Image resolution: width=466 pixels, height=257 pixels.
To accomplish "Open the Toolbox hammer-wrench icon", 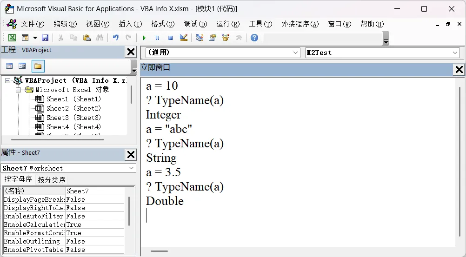I will point(239,38).
